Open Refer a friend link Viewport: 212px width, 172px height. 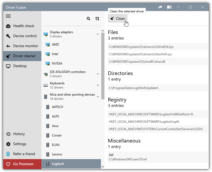coord(22,154)
